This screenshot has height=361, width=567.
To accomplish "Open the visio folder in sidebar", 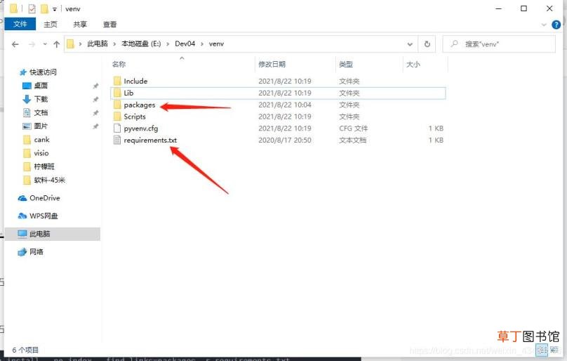I will coord(41,153).
